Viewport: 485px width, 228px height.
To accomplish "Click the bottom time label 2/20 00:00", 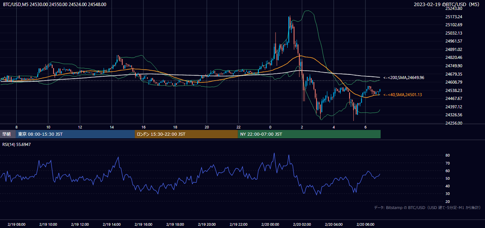I will pyautogui.click(x=270, y=225).
